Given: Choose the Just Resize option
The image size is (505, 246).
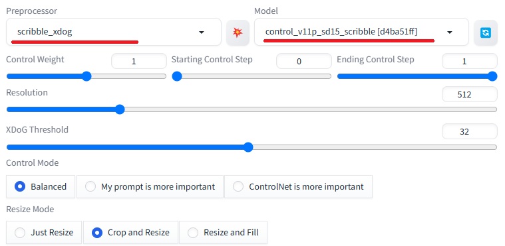Looking at the screenshot, I should [44, 233].
